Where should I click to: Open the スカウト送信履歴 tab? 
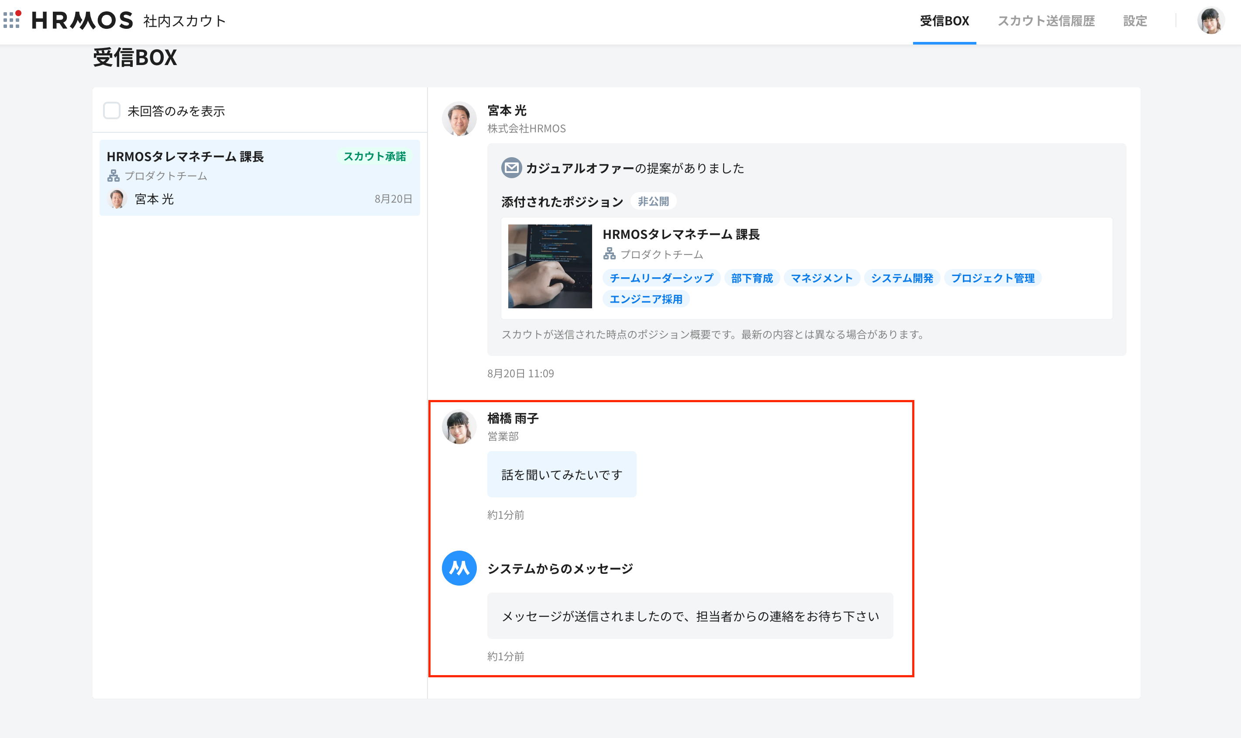(1046, 21)
